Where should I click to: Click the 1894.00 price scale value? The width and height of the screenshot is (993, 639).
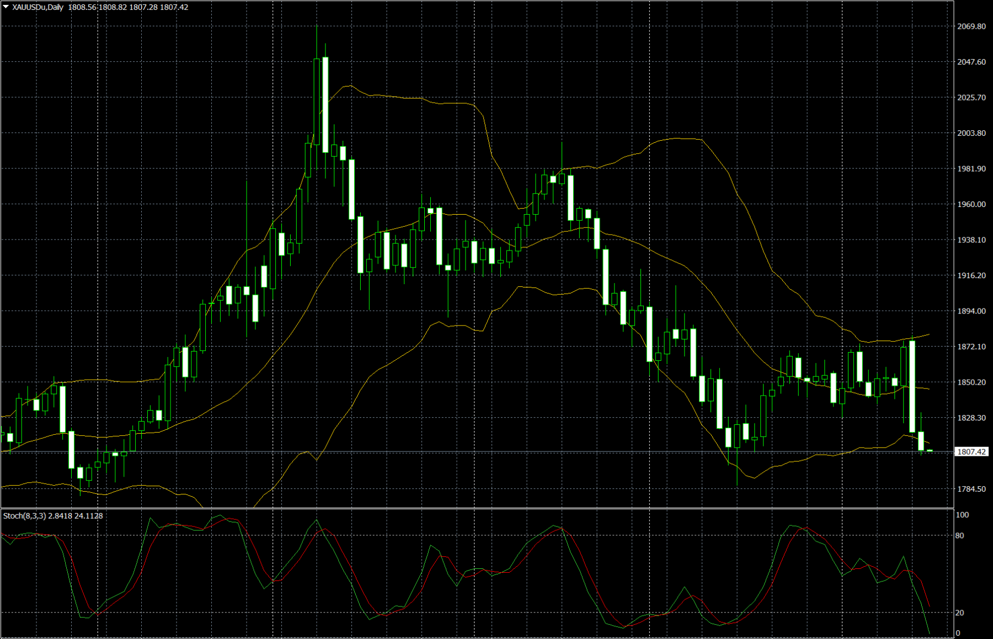click(971, 311)
